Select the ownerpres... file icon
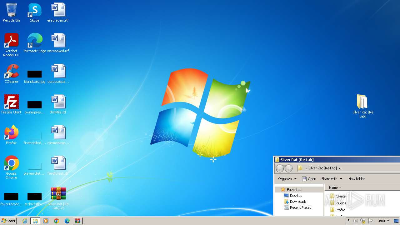 34,107
